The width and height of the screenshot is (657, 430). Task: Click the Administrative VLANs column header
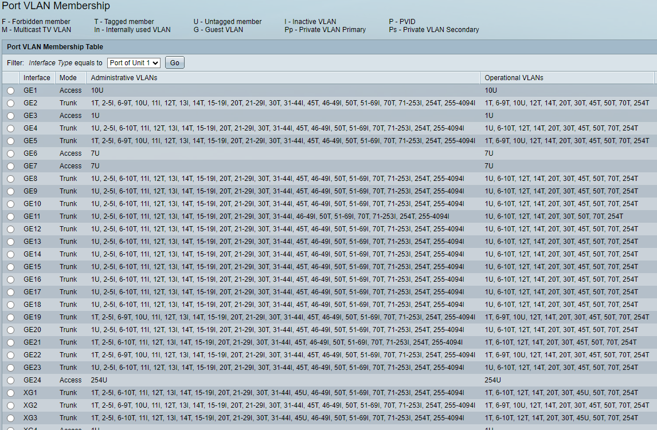(124, 78)
